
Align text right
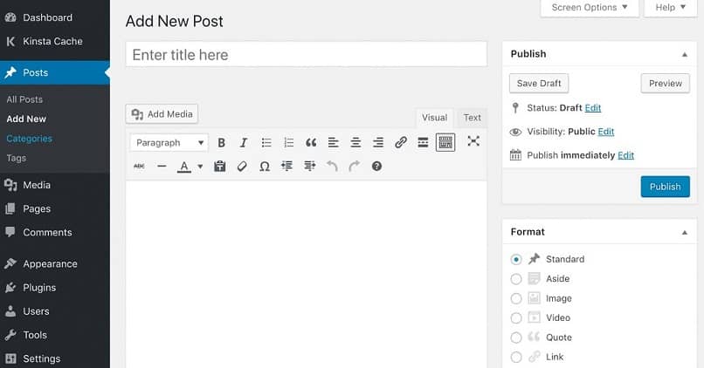point(378,142)
